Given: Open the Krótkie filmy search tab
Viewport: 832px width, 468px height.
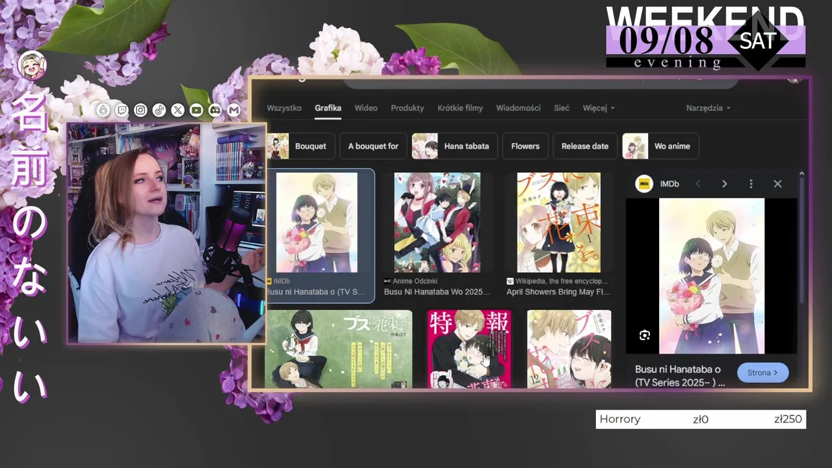Looking at the screenshot, I should pyautogui.click(x=460, y=108).
